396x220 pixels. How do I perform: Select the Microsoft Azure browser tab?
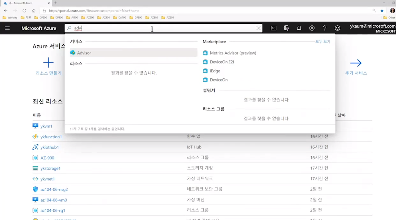26,3
